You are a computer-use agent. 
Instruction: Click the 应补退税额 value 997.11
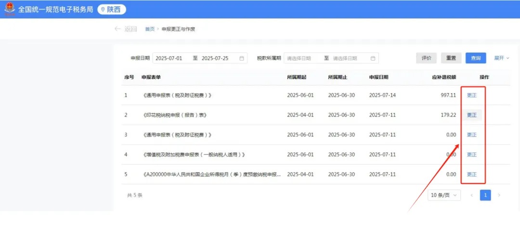pos(448,95)
